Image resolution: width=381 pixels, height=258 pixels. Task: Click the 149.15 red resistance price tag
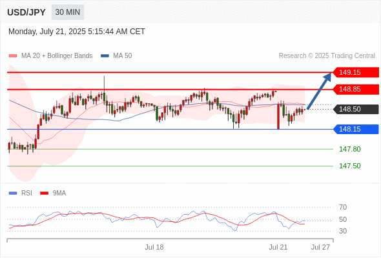356,72
